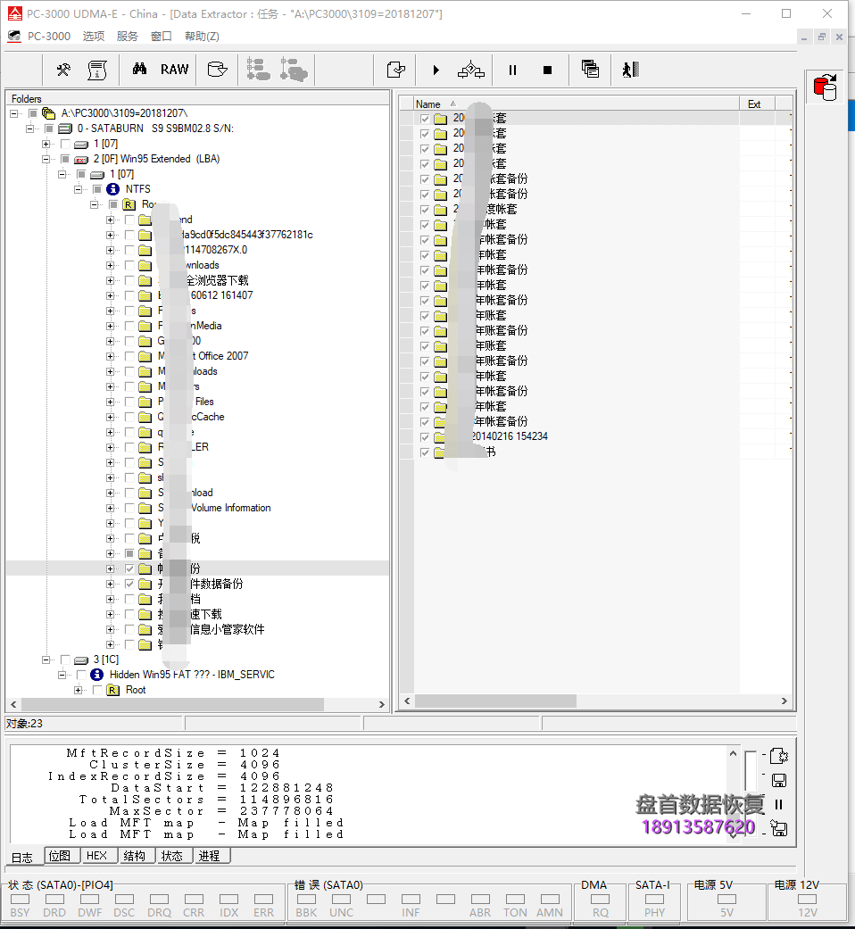Image resolution: width=855 pixels, height=929 pixels.
Task: Click the file list horizontal scrollbar
Action: pyautogui.click(x=495, y=701)
